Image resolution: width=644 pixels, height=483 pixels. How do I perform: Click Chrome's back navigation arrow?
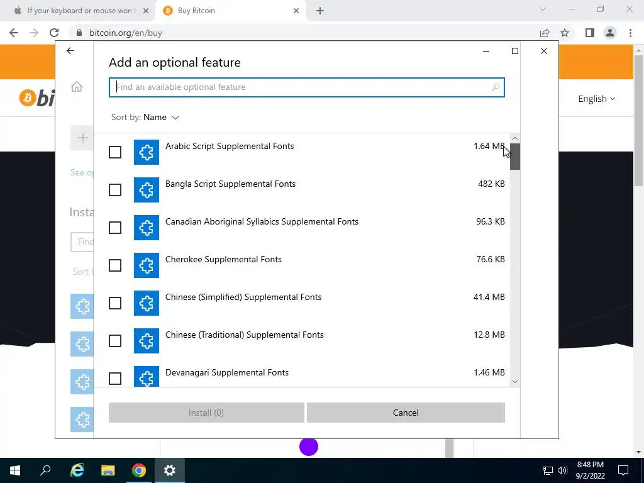click(x=14, y=33)
